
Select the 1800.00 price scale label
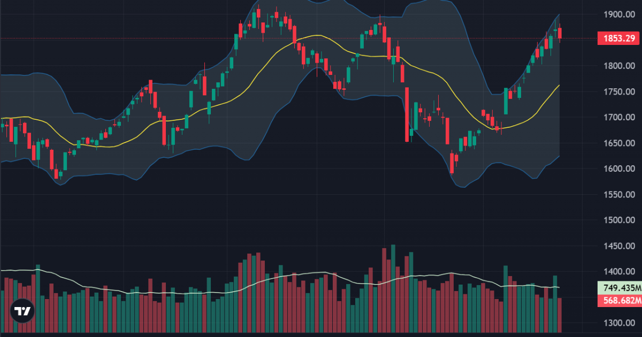pyautogui.click(x=619, y=66)
